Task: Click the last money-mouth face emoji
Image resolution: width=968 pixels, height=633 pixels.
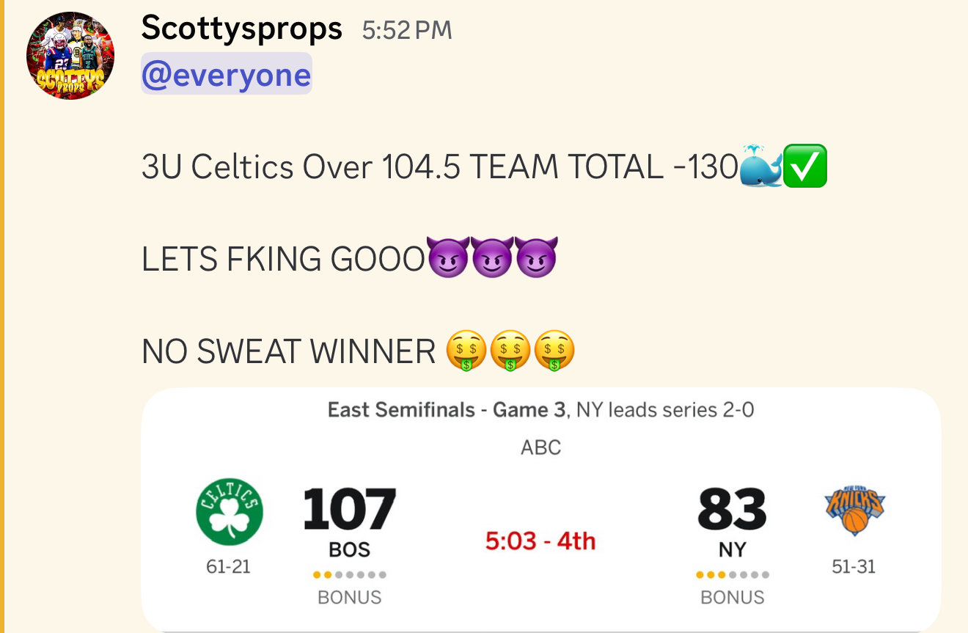Action: pos(554,351)
